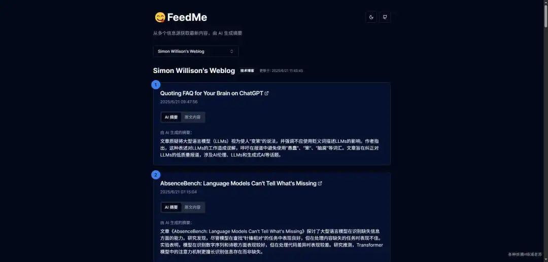Open external link icon beside AbsenceBench title
Screen dimensions: 548x262
[320, 183]
